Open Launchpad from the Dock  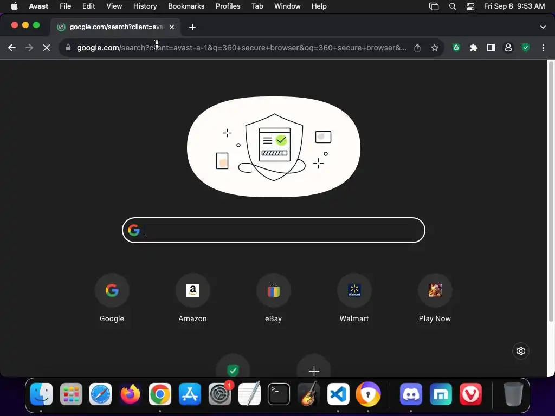pos(71,394)
